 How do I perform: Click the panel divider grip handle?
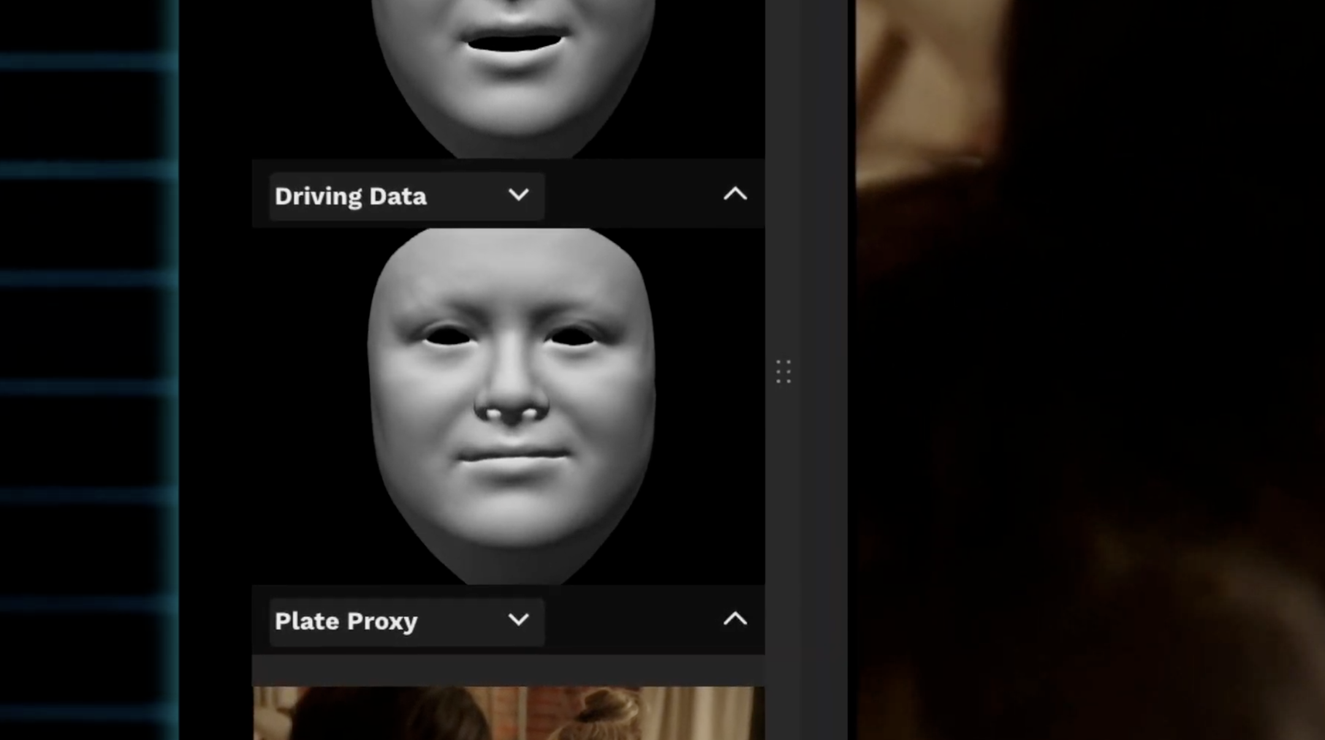(x=783, y=372)
